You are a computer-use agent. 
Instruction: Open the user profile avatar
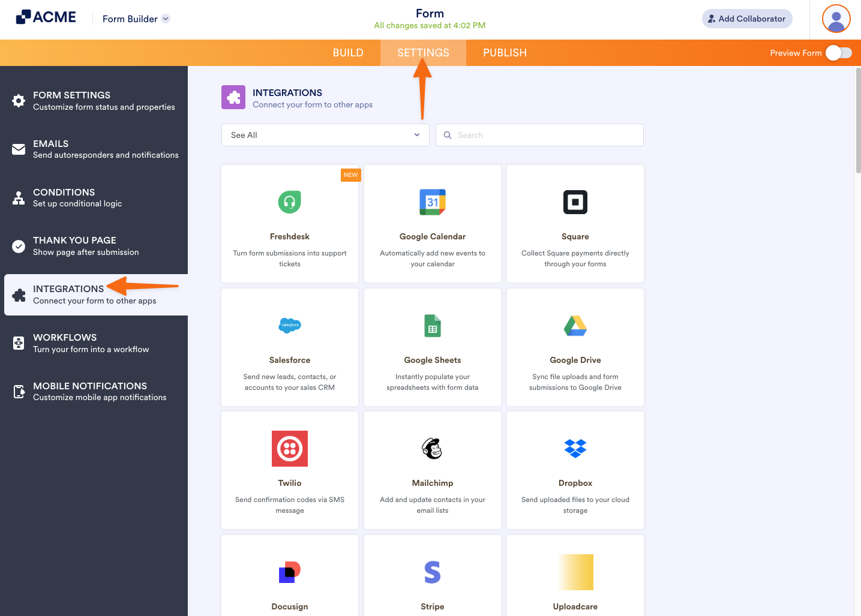click(x=836, y=19)
